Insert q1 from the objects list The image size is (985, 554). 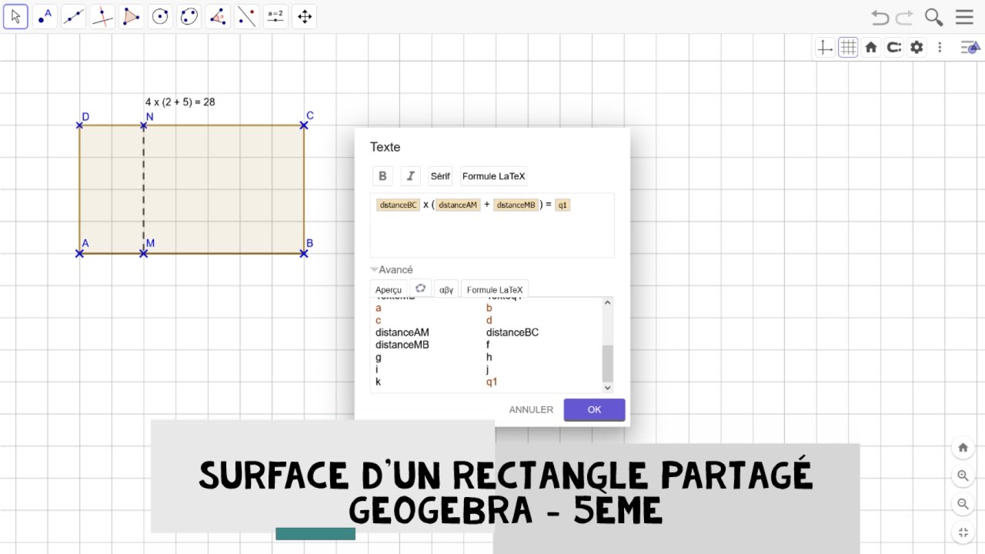coord(492,382)
